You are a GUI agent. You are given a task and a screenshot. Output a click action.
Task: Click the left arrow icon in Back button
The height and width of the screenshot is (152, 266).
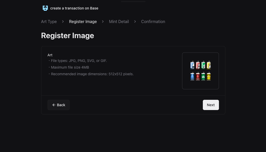(54, 105)
